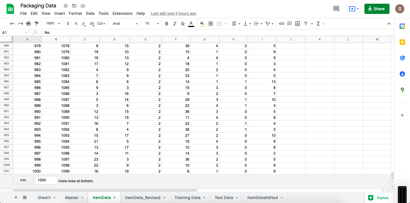Open the more formats 123 dropdown
The width and height of the screenshot is (410, 203).
(101, 24)
